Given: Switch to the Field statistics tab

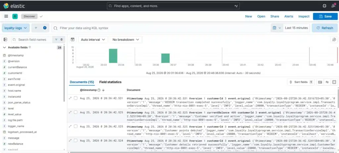Looking at the screenshot, I should (x=110, y=82).
